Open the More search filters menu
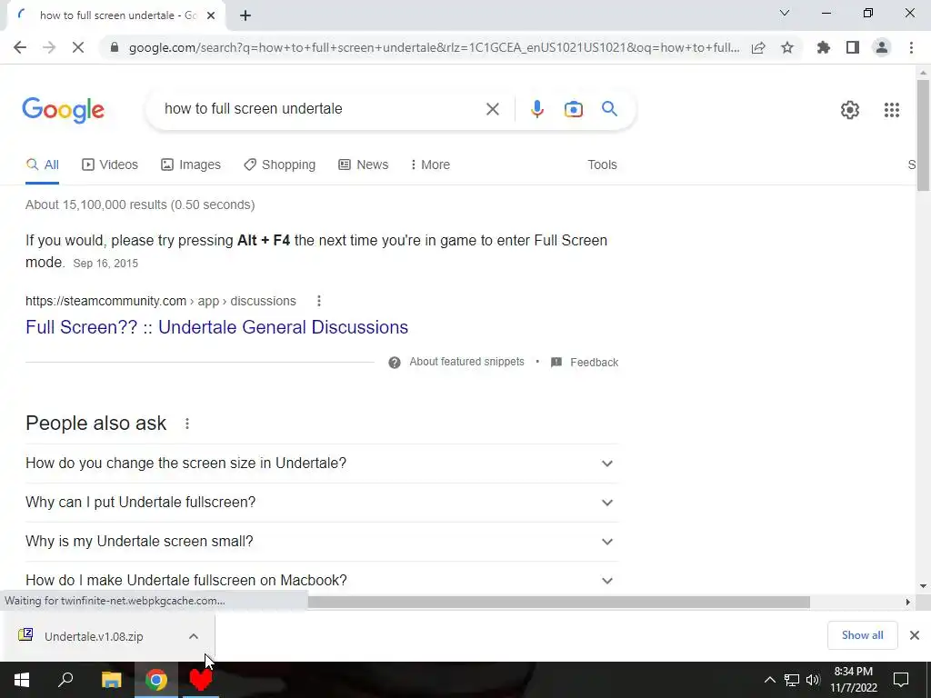Viewport: 931px width, 698px height. pyautogui.click(x=430, y=165)
